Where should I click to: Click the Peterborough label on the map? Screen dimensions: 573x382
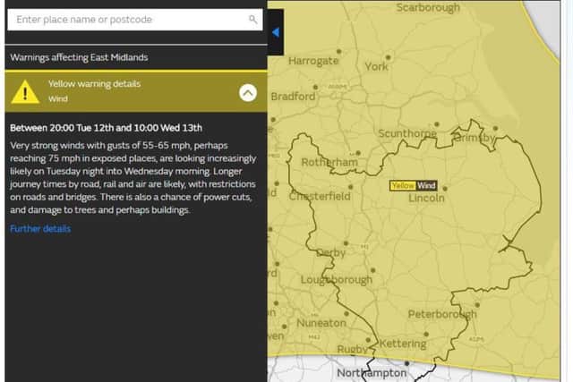click(442, 314)
